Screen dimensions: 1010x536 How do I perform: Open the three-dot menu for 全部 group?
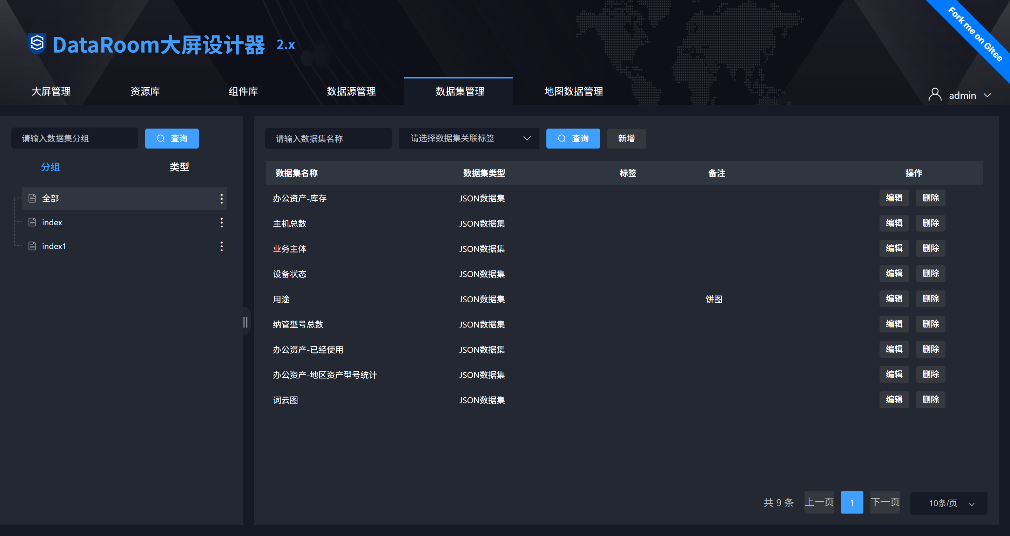click(x=222, y=199)
